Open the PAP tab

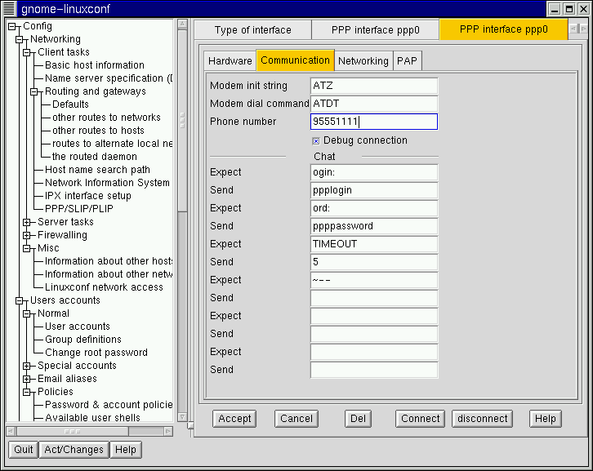[x=407, y=61]
